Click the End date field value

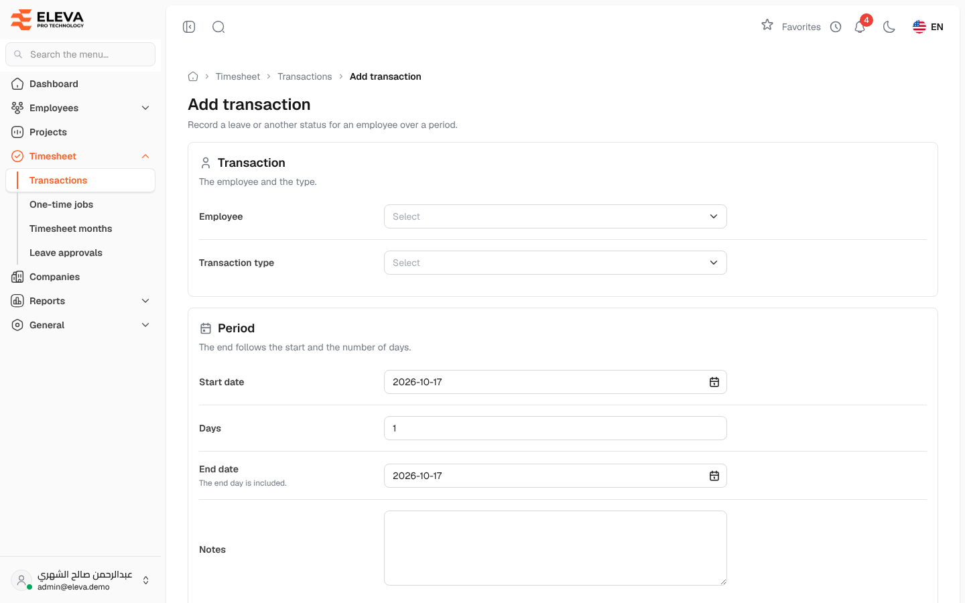(417, 476)
